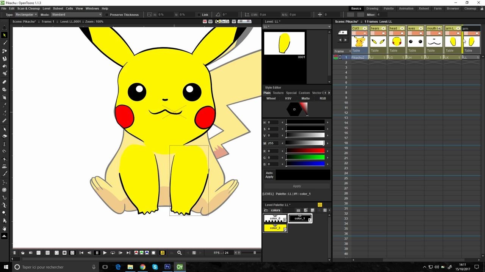Open Skype from the taskbar
485x272 pixels.
coord(155,267)
